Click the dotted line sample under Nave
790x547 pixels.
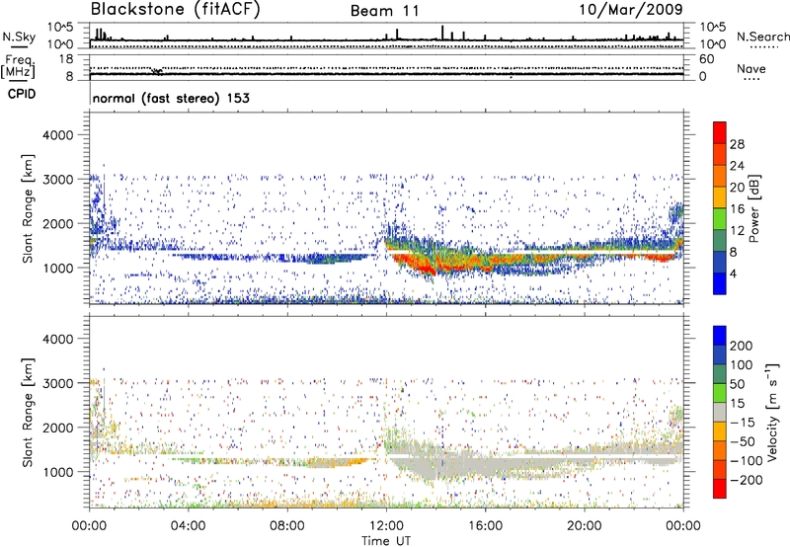(751, 80)
